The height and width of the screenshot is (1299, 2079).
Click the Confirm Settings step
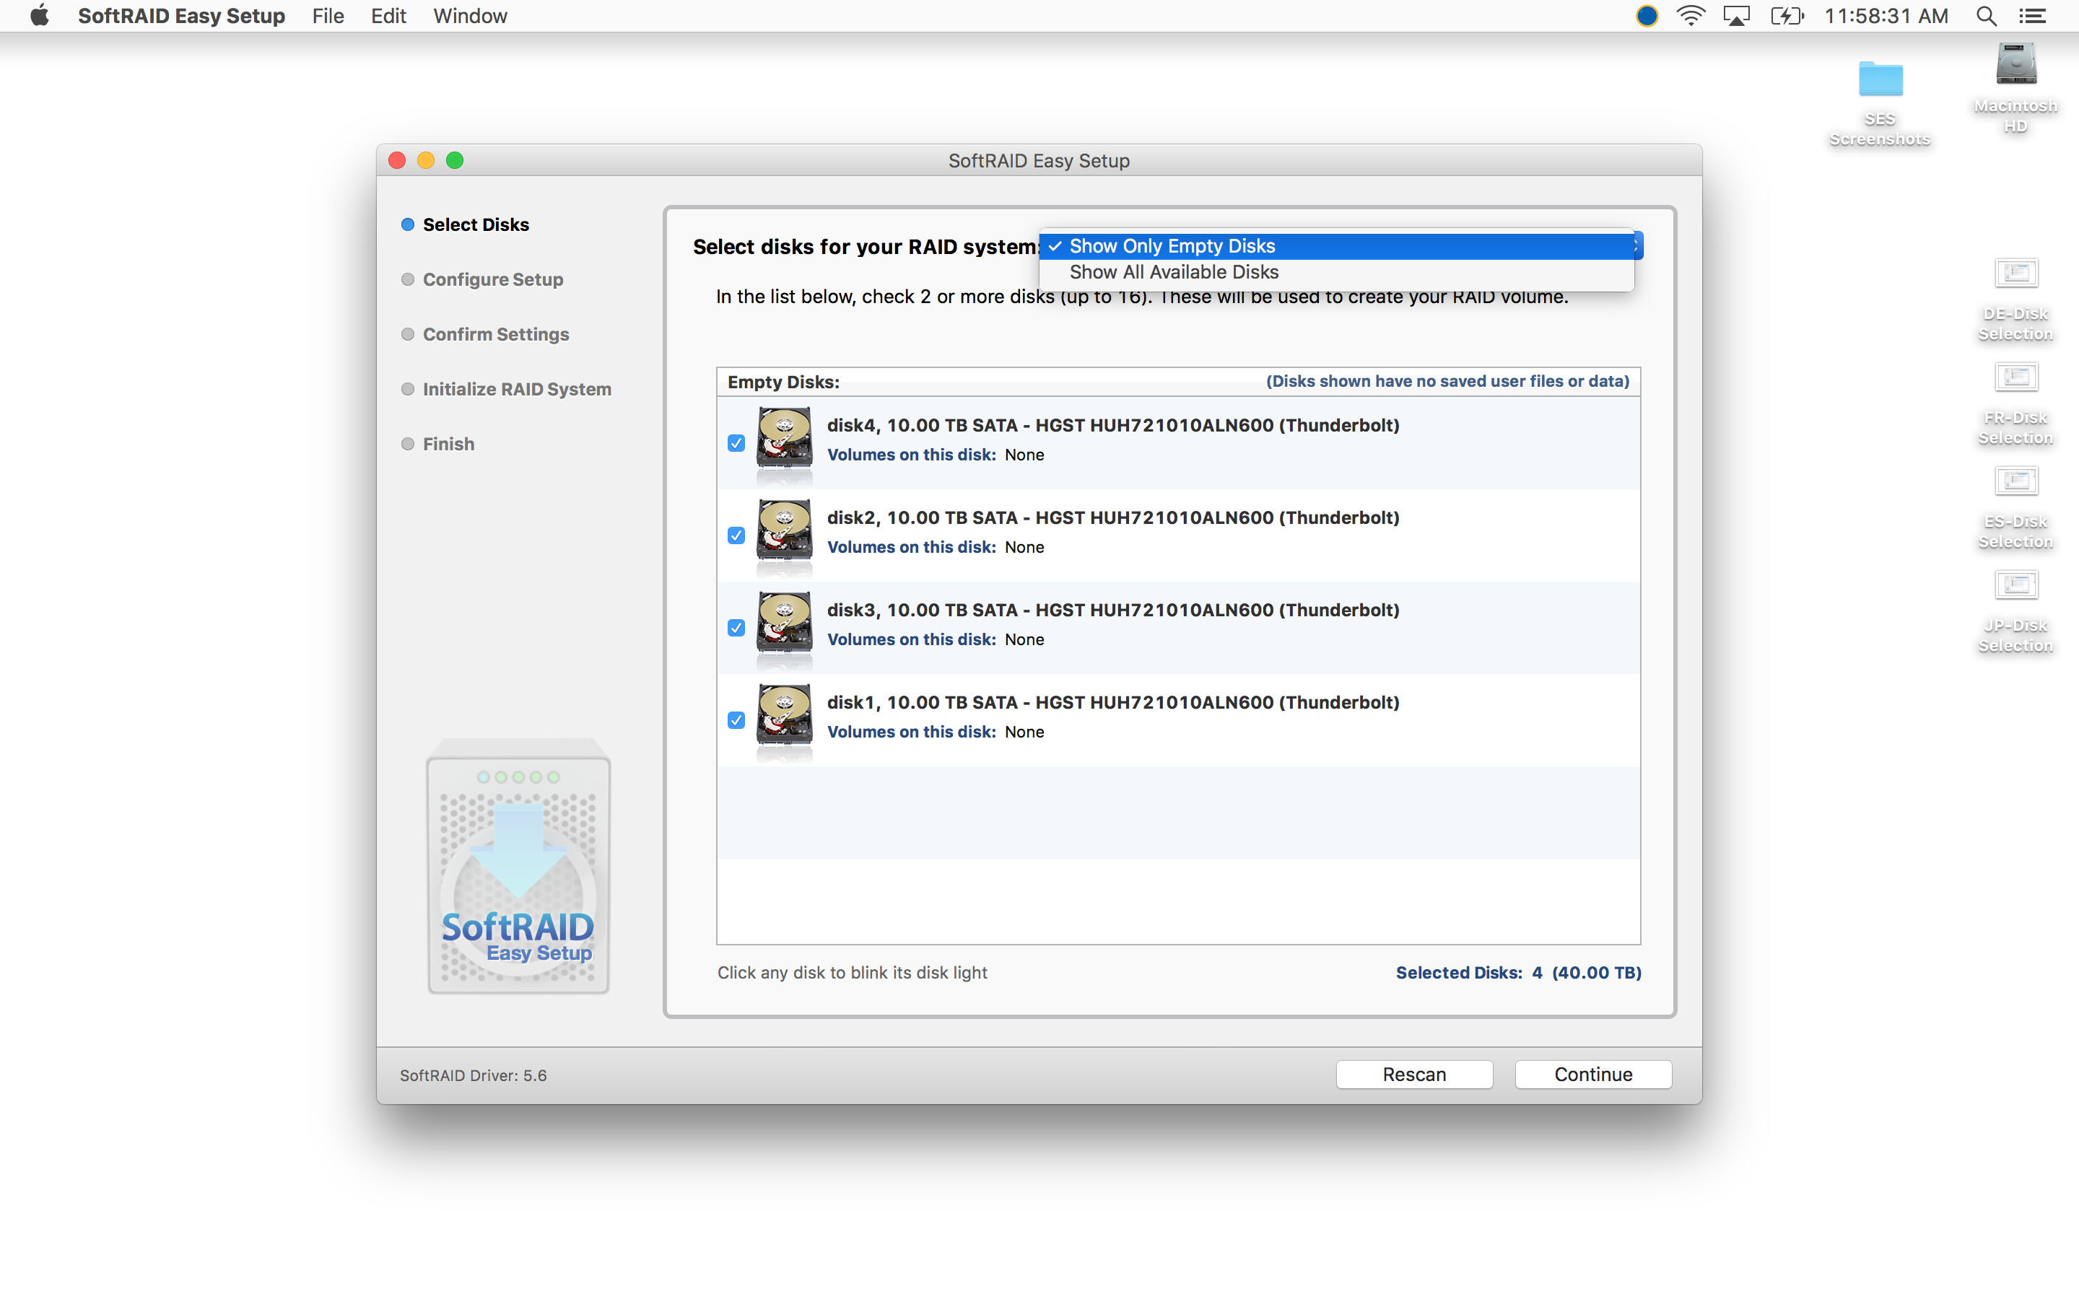pyautogui.click(x=494, y=332)
